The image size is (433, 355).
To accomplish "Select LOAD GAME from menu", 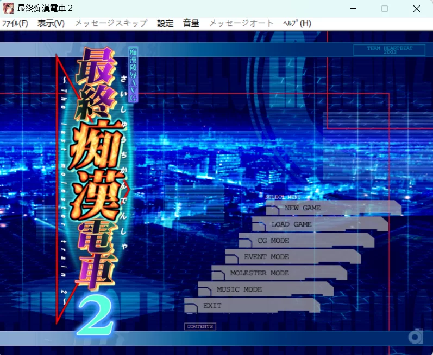I will (x=320, y=224).
